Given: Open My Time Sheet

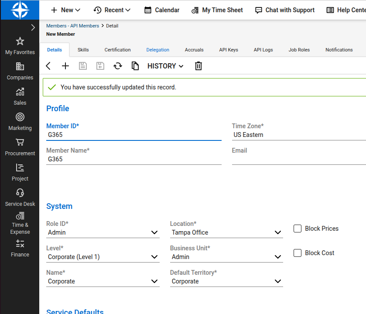Looking at the screenshot, I should pos(217,10).
